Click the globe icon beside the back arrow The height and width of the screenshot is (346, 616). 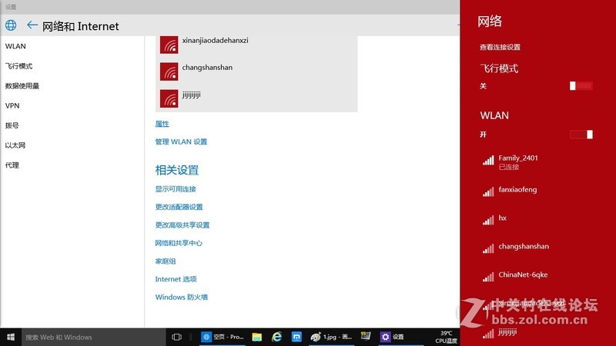tap(11, 25)
